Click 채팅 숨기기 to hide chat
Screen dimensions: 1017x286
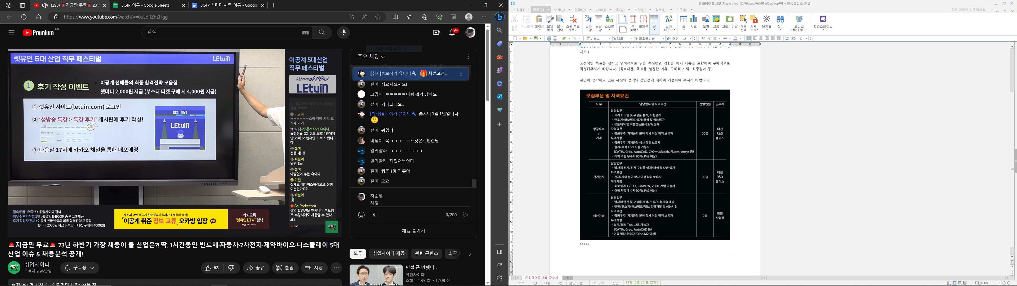pyautogui.click(x=413, y=231)
